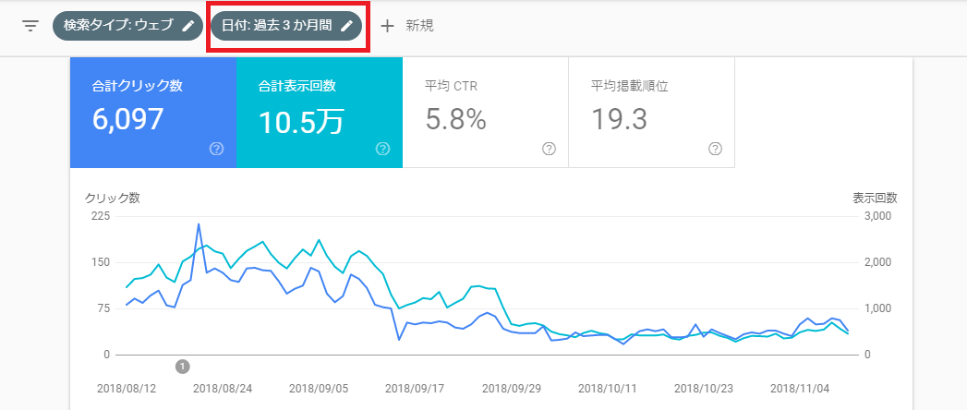Click pencil icon on 日付 chip
The image size is (967, 410).
[x=347, y=26]
